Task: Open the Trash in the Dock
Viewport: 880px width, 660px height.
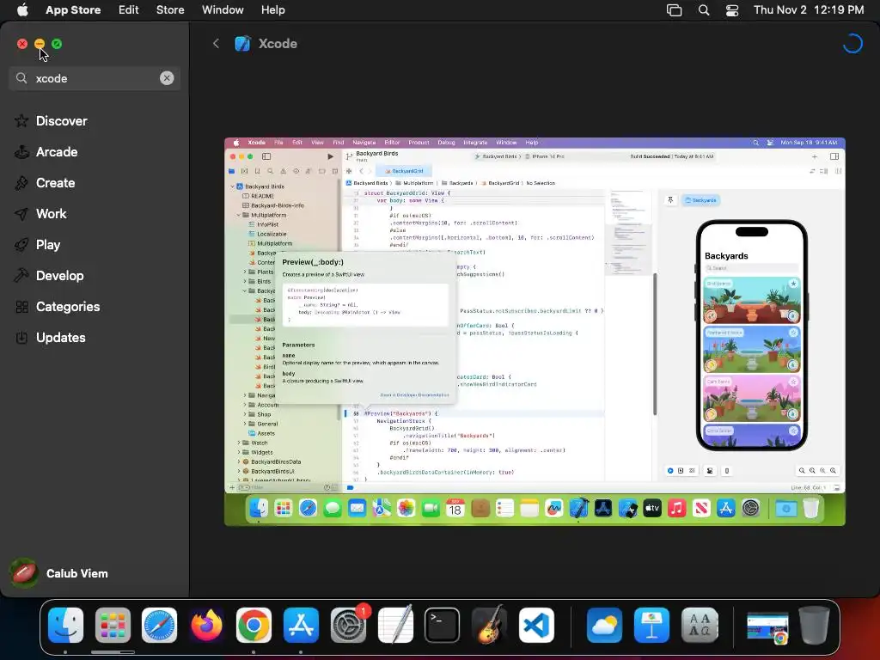Action: [814, 625]
